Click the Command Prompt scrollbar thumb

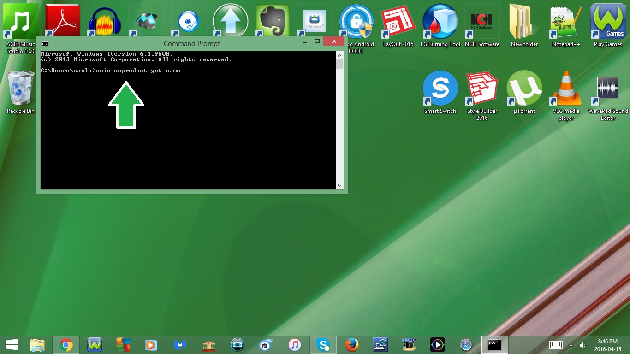[340, 64]
